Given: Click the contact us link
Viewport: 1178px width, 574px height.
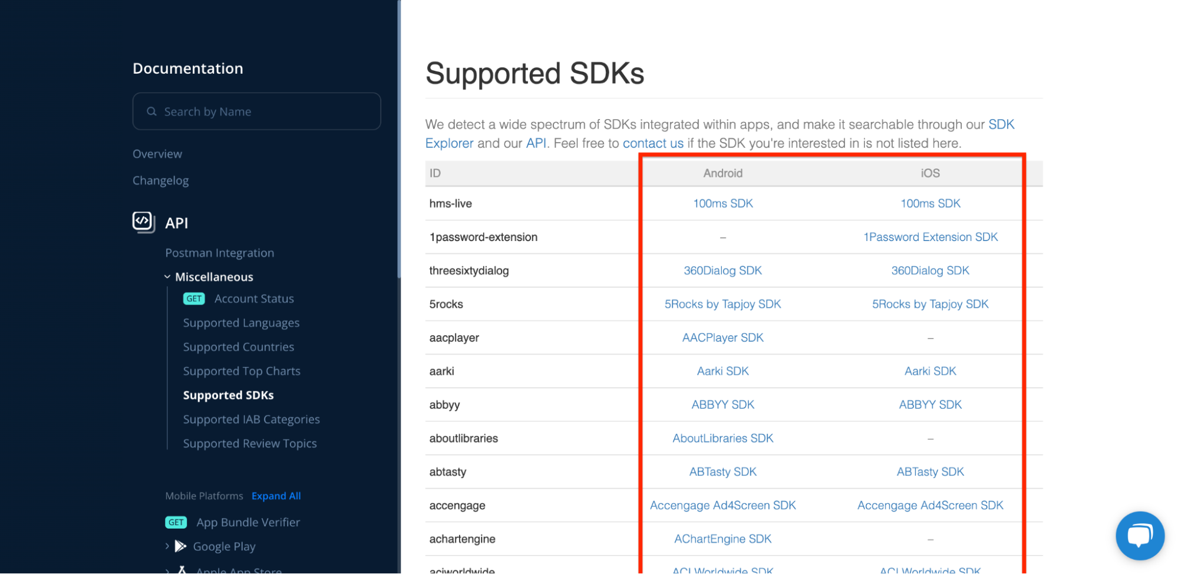Looking at the screenshot, I should pos(653,143).
